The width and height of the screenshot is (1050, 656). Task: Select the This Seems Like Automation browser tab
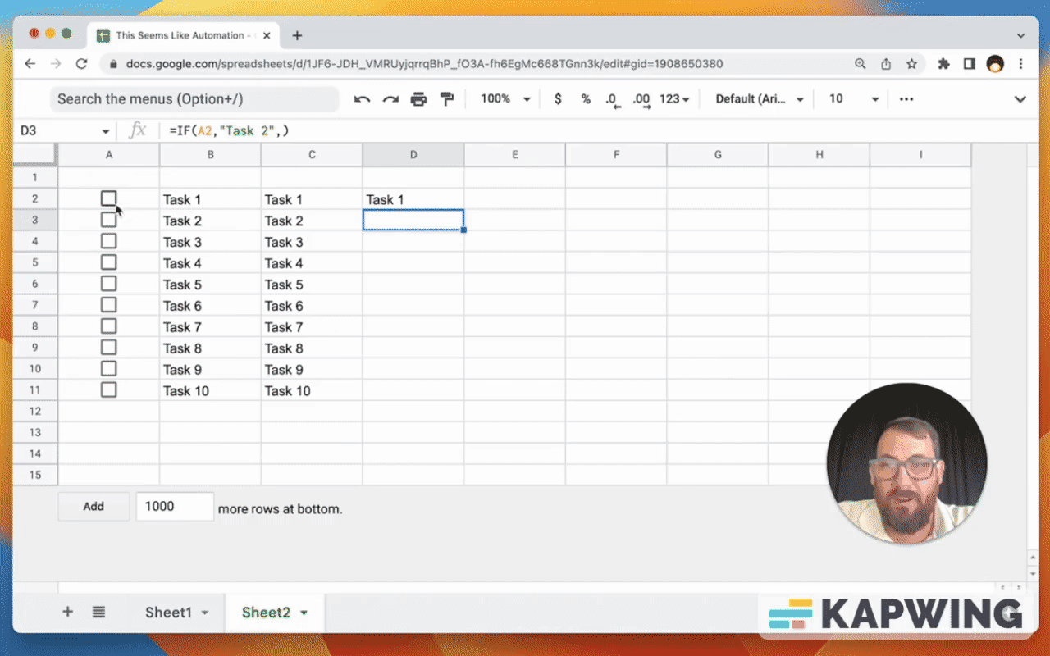182,35
